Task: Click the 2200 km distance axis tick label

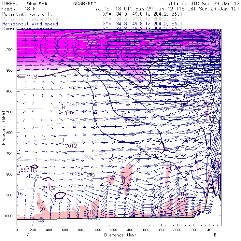Action: (193, 230)
